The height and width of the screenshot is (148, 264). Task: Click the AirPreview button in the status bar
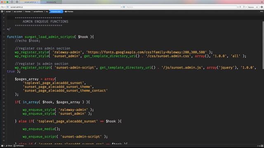click(x=19, y=146)
